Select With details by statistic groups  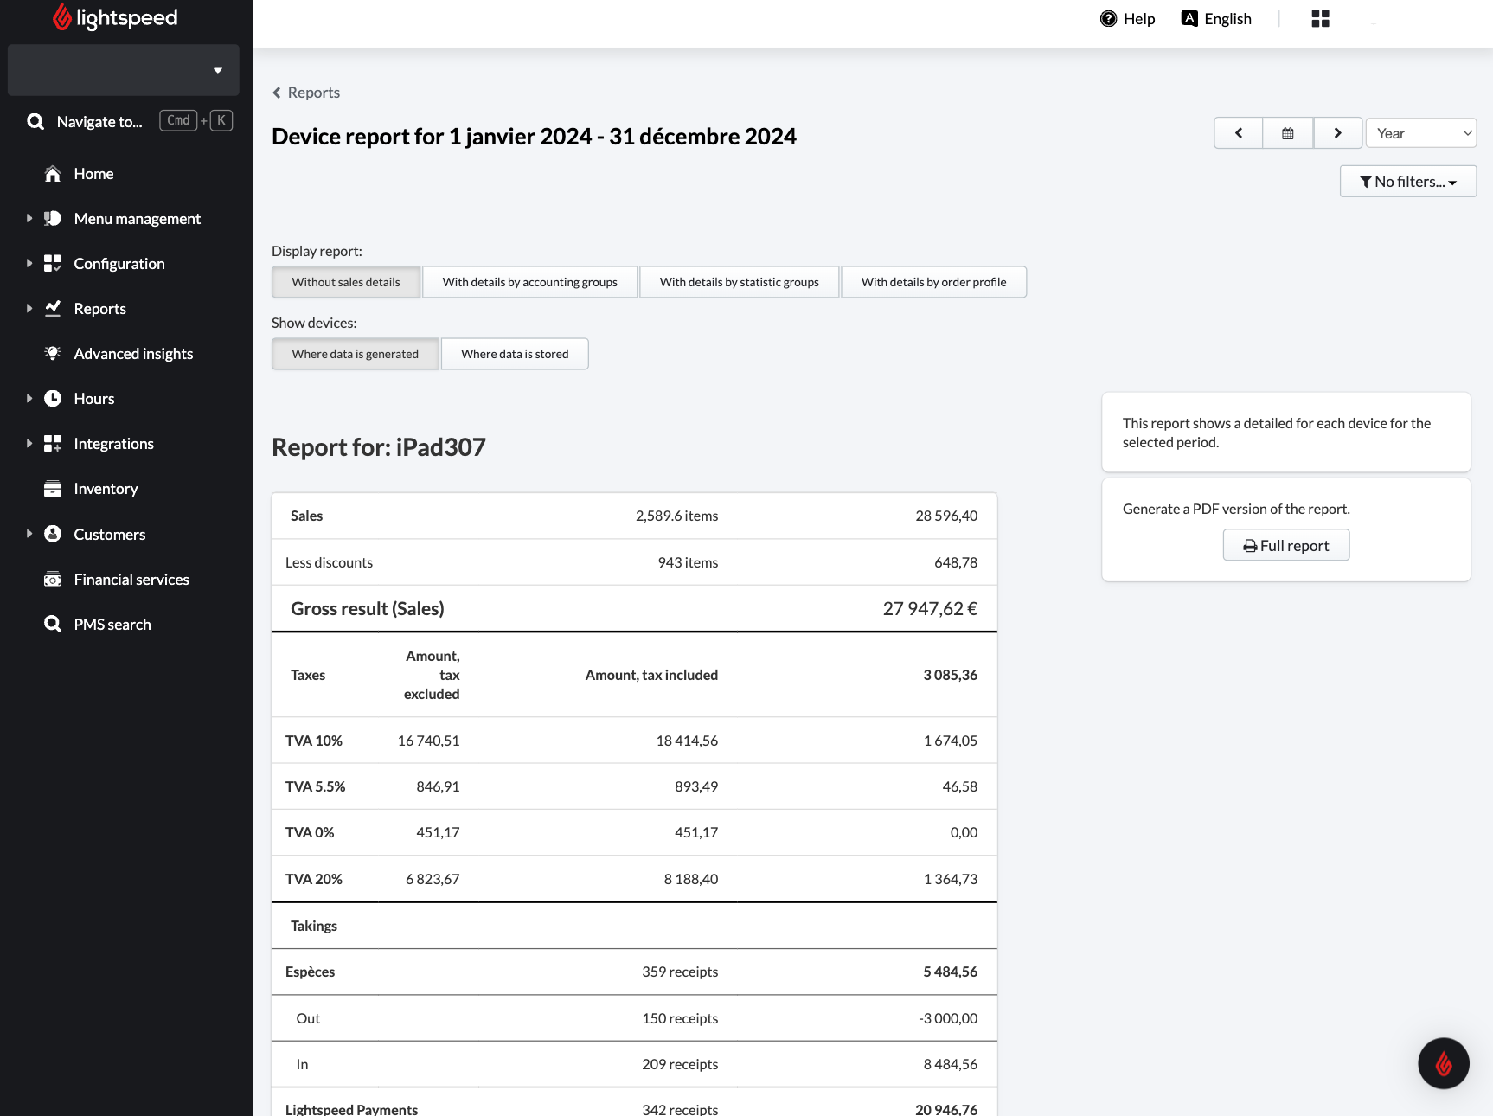[x=739, y=282]
